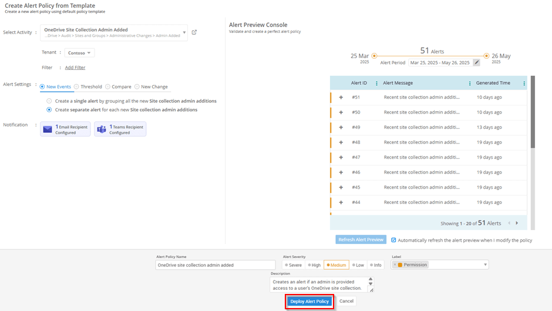Viewport: 552px width, 311px height.
Task: Click the Alert Period date range field
Action: [x=440, y=62]
